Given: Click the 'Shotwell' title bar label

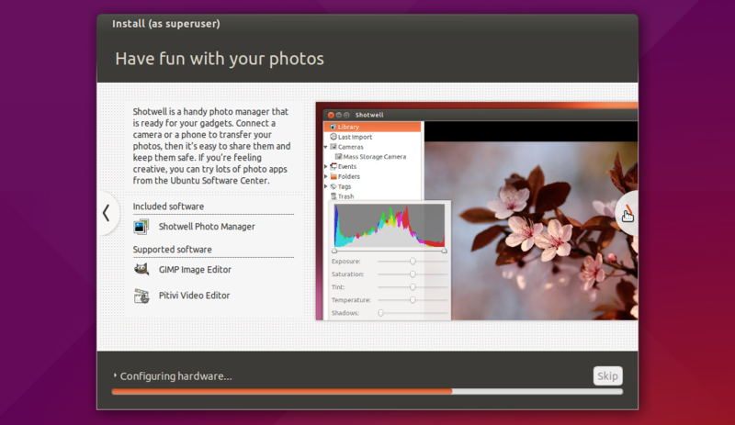Looking at the screenshot, I should click(369, 115).
